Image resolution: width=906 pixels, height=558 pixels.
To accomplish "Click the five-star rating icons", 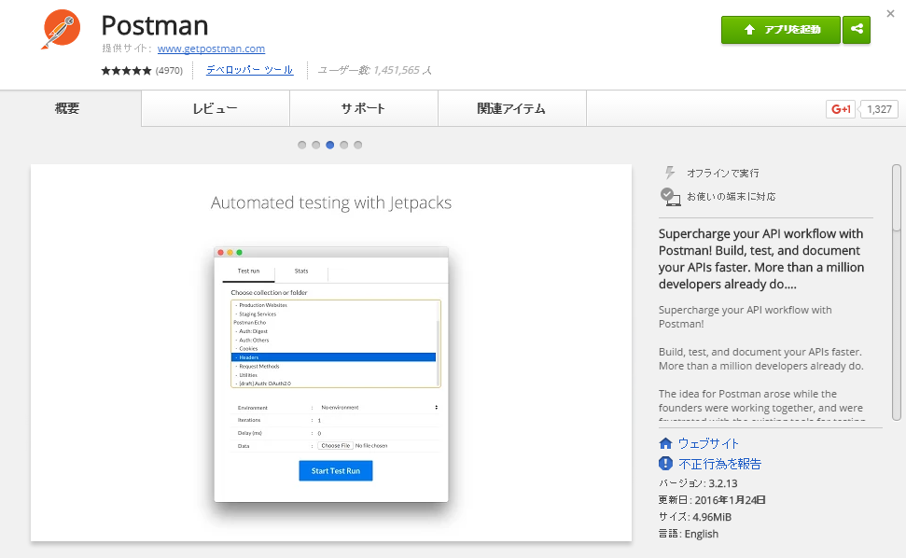I will [126, 71].
